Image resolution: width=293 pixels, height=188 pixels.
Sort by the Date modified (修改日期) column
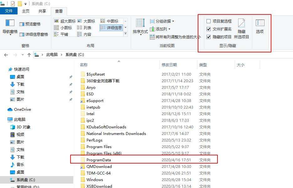pos(178,65)
